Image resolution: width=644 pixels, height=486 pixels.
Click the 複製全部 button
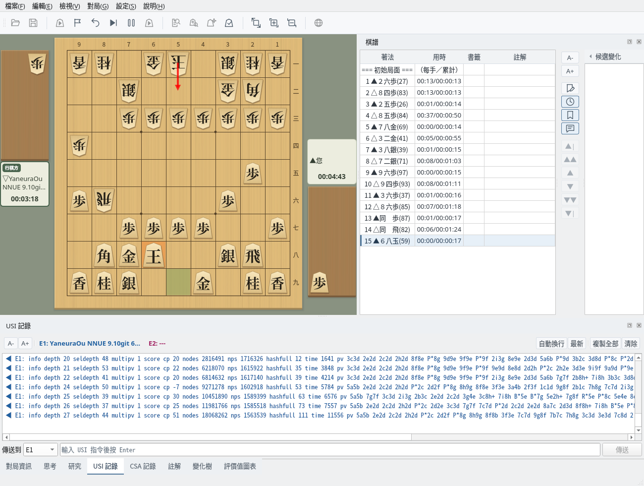(x=605, y=344)
